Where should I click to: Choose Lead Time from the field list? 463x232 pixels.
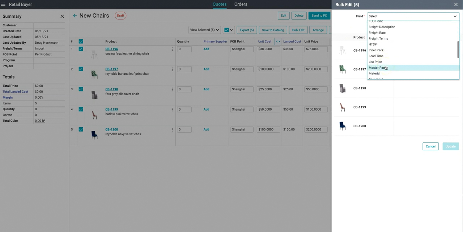click(x=376, y=56)
